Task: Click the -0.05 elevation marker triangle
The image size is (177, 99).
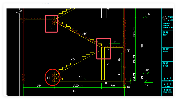Action: click(147, 73)
